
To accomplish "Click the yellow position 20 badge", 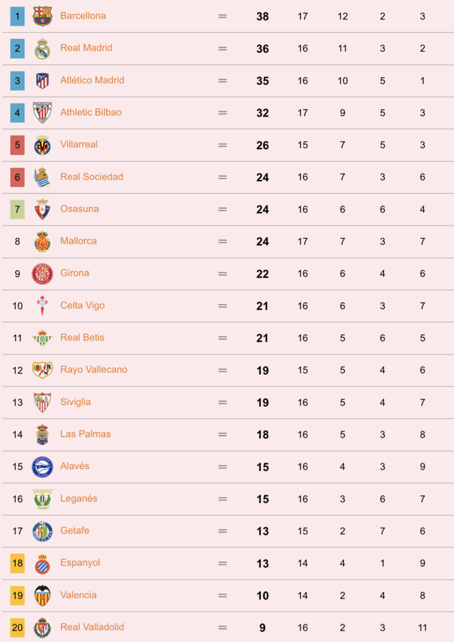I will point(17,627).
